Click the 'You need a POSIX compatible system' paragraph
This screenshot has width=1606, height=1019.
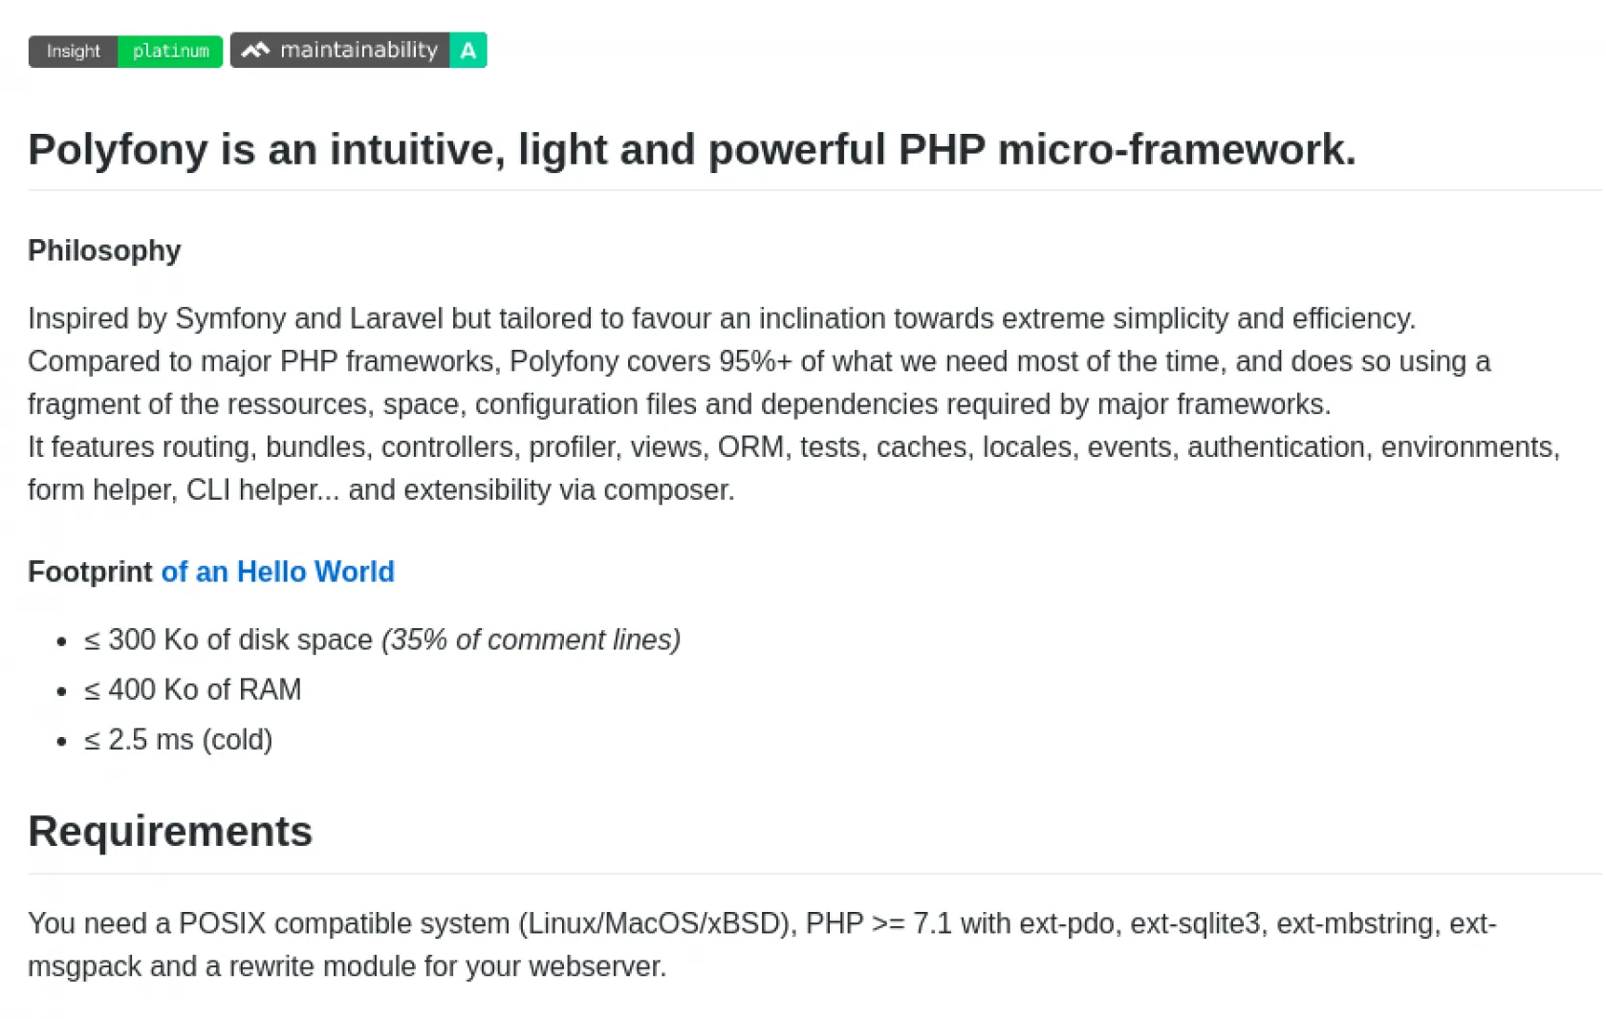[x=761, y=923]
